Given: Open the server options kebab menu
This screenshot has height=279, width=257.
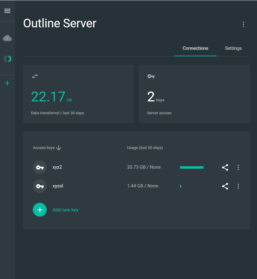Looking at the screenshot, I should point(243,24).
